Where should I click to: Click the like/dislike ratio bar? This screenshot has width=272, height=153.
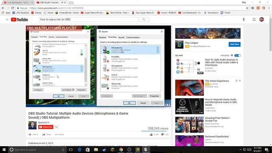click(x=155, y=131)
